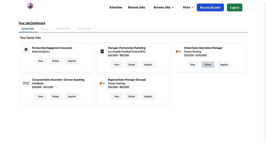Click the LAFC company logo
This screenshot has height=144, width=266.
[x=102, y=51]
